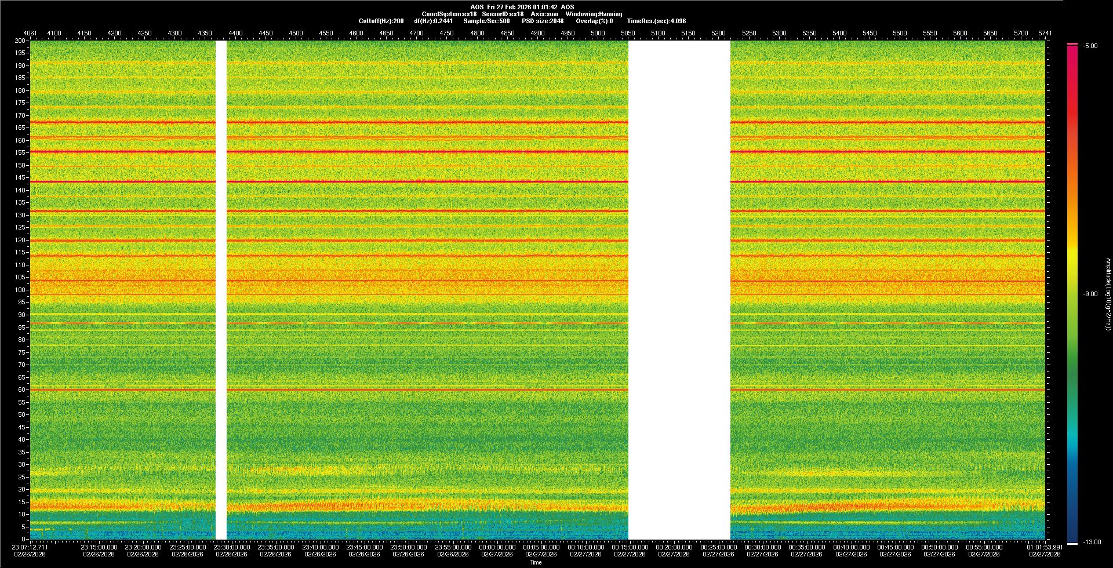This screenshot has width=1113, height=568.
Task: Click the narrow white data gap strip
Action: click(x=221, y=290)
